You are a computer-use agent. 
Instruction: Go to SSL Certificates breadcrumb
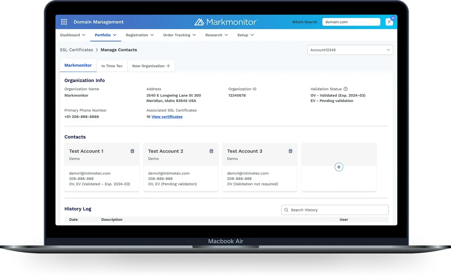76,50
